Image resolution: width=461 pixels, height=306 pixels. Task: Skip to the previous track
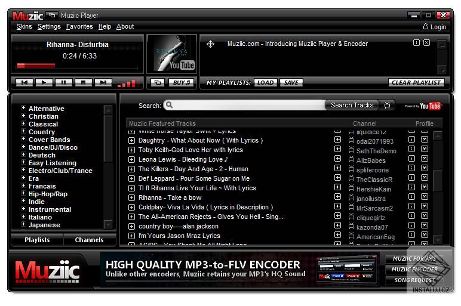point(24,82)
